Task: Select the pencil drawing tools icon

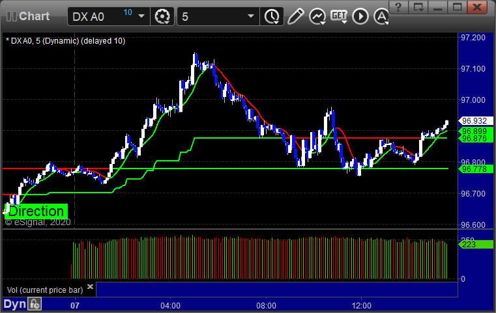Action: tap(295, 16)
